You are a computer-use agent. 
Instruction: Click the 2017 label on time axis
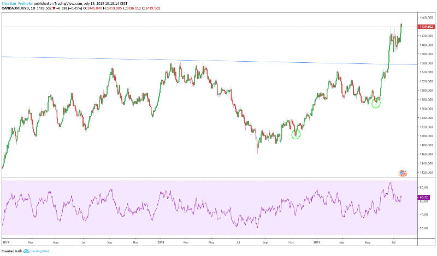(6, 240)
